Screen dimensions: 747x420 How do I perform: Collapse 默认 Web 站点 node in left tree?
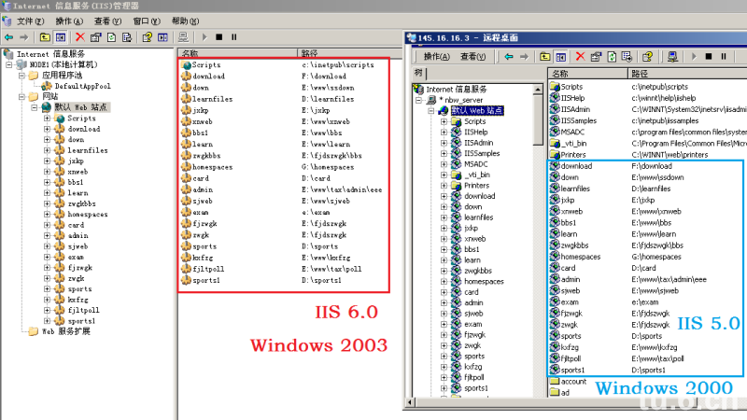pyautogui.click(x=35, y=107)
